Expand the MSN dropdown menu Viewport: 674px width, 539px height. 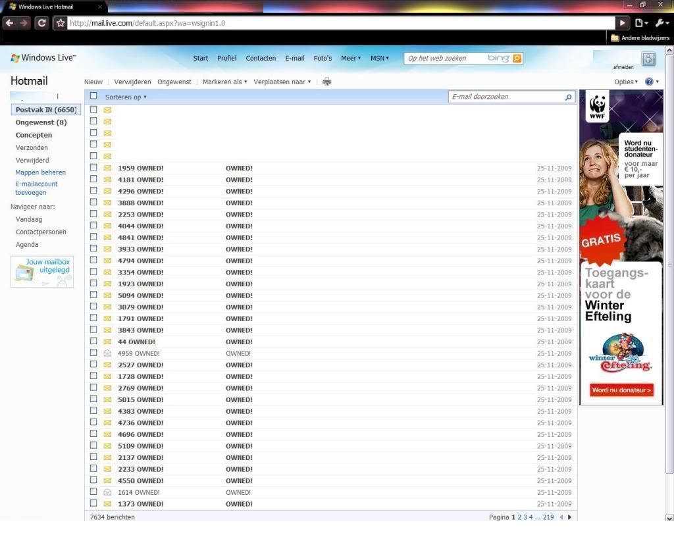pos(380,58)
